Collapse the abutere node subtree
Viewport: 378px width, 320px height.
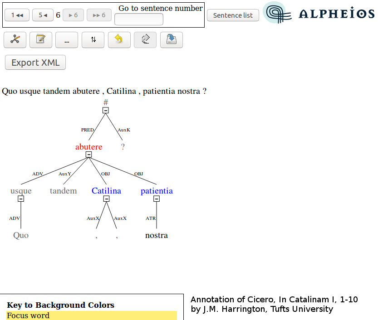[89, 155]
